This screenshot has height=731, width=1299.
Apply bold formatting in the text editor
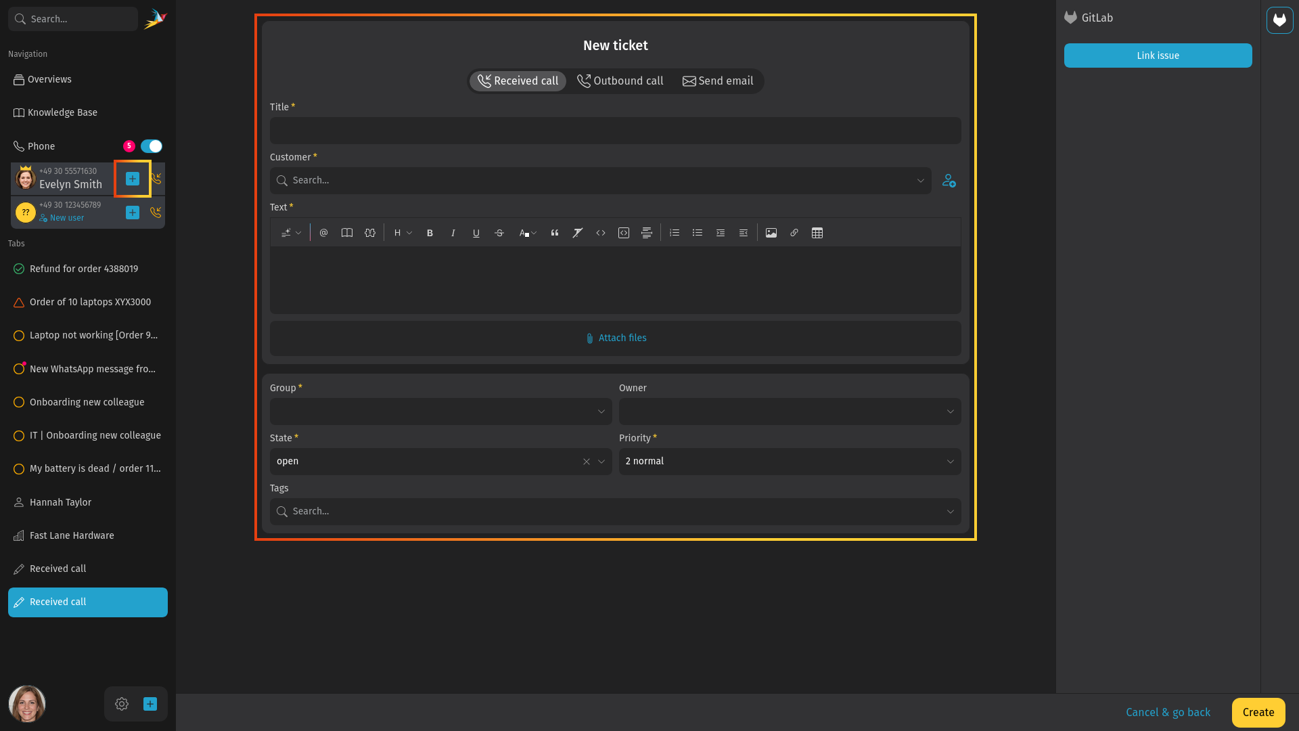(430, 233)
